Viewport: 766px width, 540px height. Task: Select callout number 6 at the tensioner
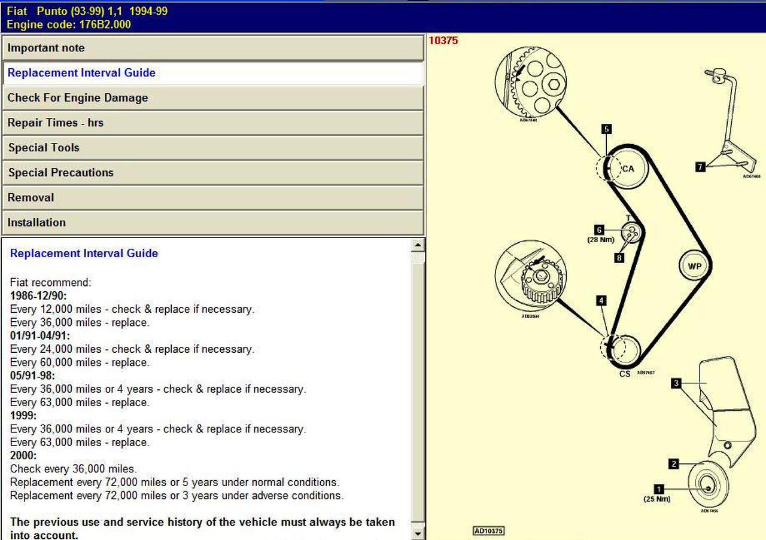(599, 230)
